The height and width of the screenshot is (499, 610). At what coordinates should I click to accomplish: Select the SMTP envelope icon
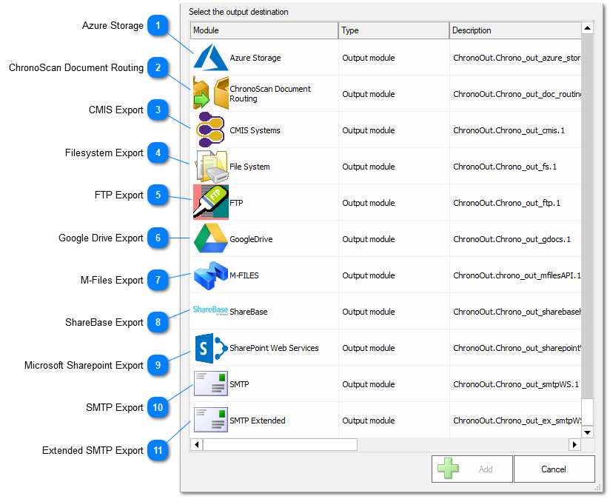tap(211, 384)
